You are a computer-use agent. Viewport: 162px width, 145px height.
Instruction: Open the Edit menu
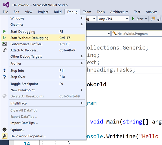tap(16, 12)
